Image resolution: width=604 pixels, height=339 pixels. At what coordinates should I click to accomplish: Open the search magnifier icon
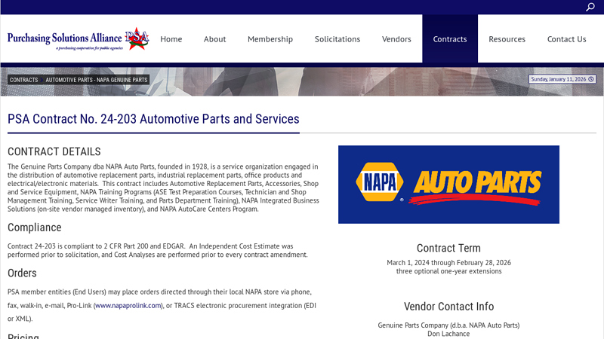coord(590,7)
